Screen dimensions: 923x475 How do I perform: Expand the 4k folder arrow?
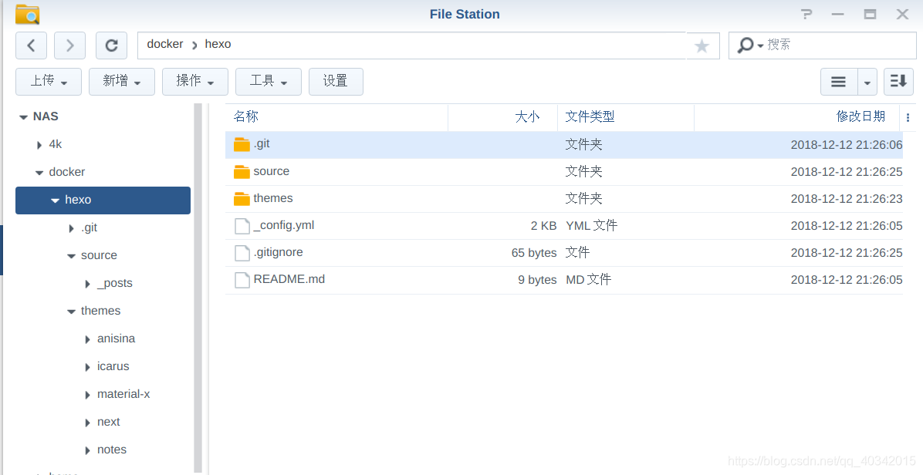click(39, 145)
